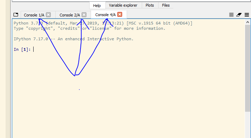The height and width of the screenshot is (138, 251).
Task: Click the Python 3.7 version line
Action: coord(103,23)
